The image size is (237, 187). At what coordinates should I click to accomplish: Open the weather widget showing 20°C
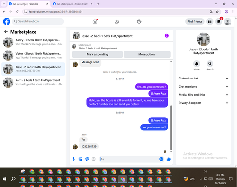[190, 179]
